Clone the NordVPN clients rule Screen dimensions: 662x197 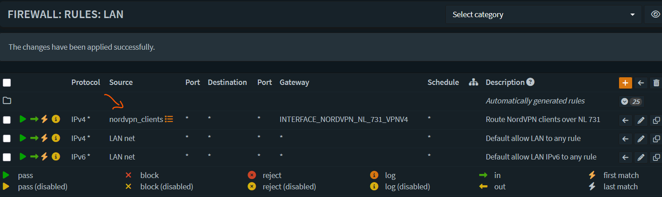point(656,120)
